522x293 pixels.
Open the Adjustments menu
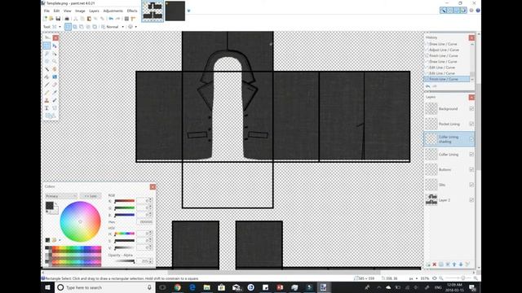click(x=113, y=11)
